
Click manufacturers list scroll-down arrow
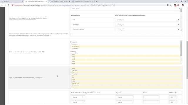[x=181, y=30]
